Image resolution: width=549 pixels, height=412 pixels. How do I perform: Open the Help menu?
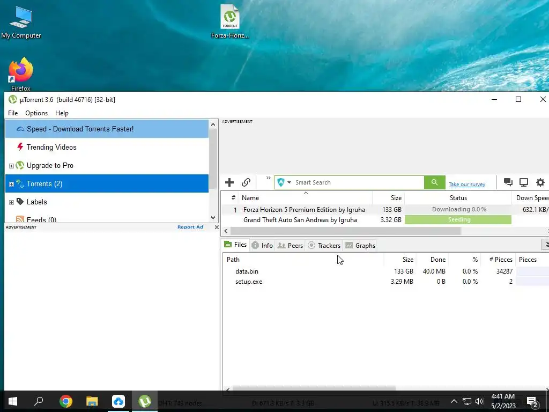tap(62, 113)
